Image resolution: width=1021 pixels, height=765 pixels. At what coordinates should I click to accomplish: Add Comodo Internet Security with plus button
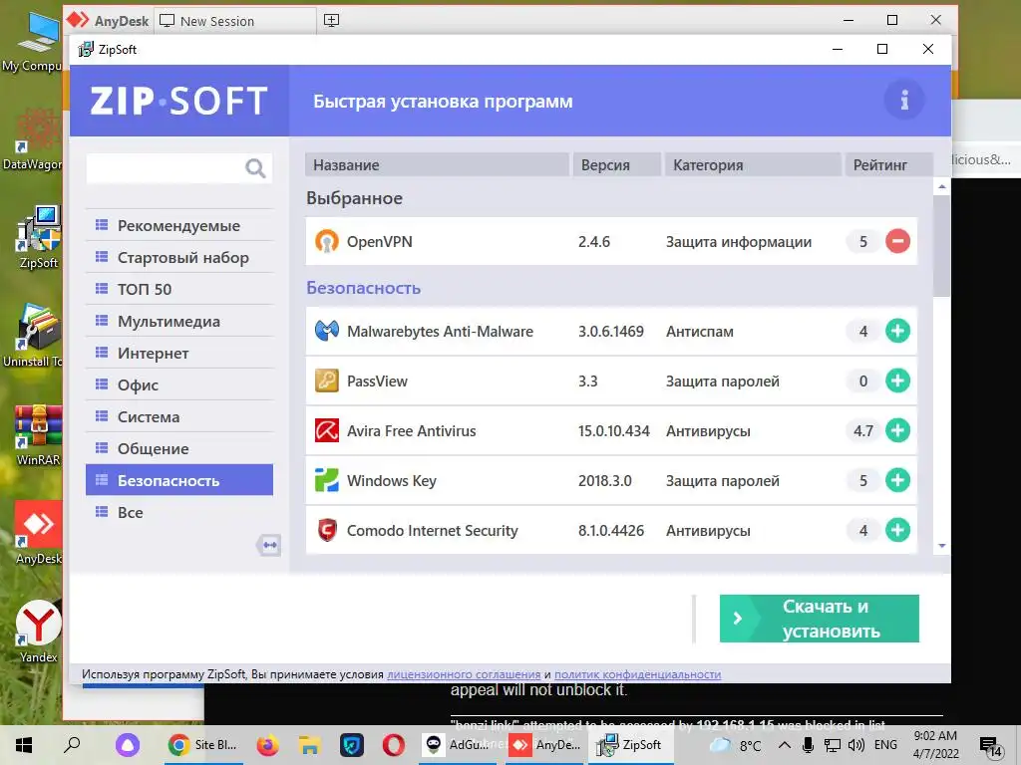pos(897,530)
